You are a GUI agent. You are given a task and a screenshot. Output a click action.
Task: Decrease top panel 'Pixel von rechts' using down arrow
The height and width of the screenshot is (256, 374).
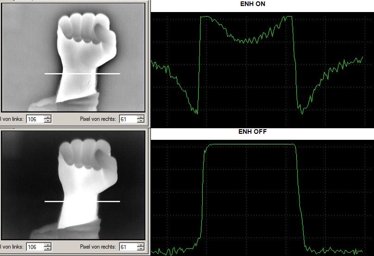[x=140, y=121]
